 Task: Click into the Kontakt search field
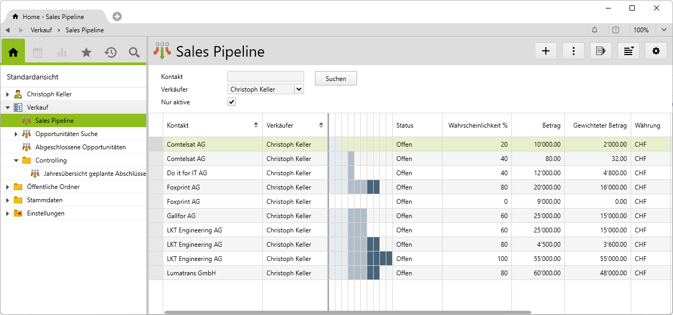[x=265, y=76]
